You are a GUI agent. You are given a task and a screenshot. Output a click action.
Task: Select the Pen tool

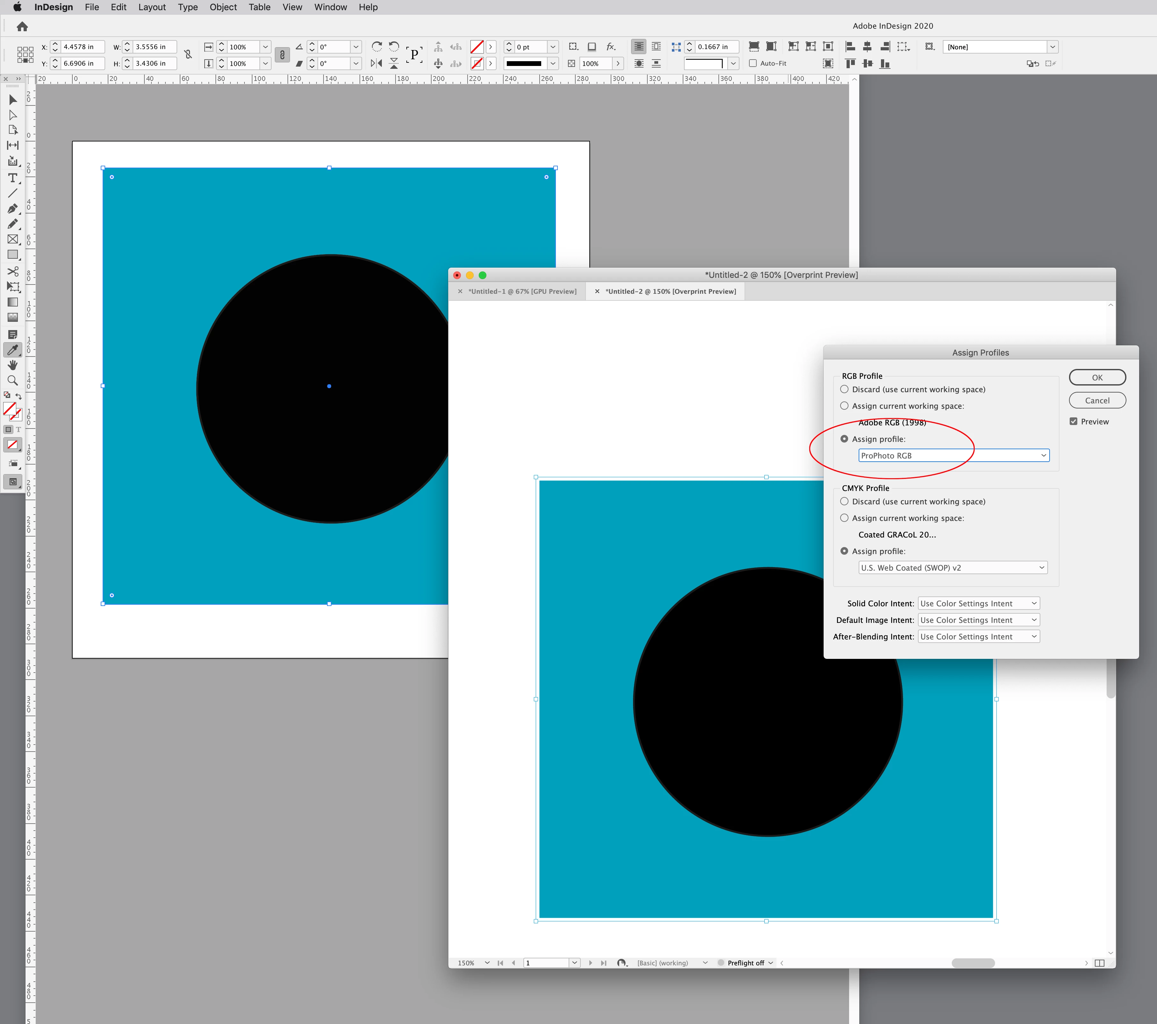(12, 209)
